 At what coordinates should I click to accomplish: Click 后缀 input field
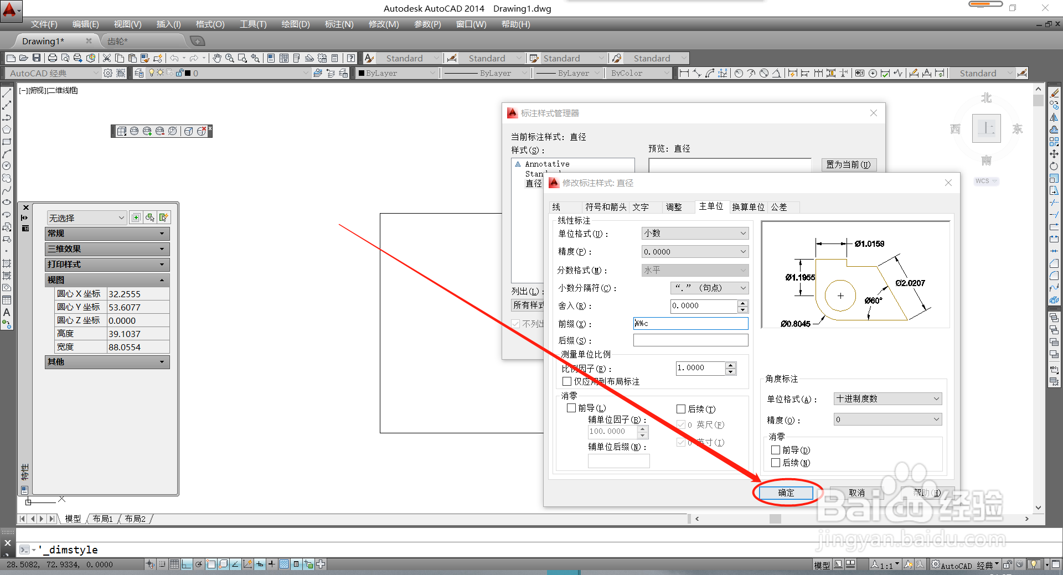[690, 340]
